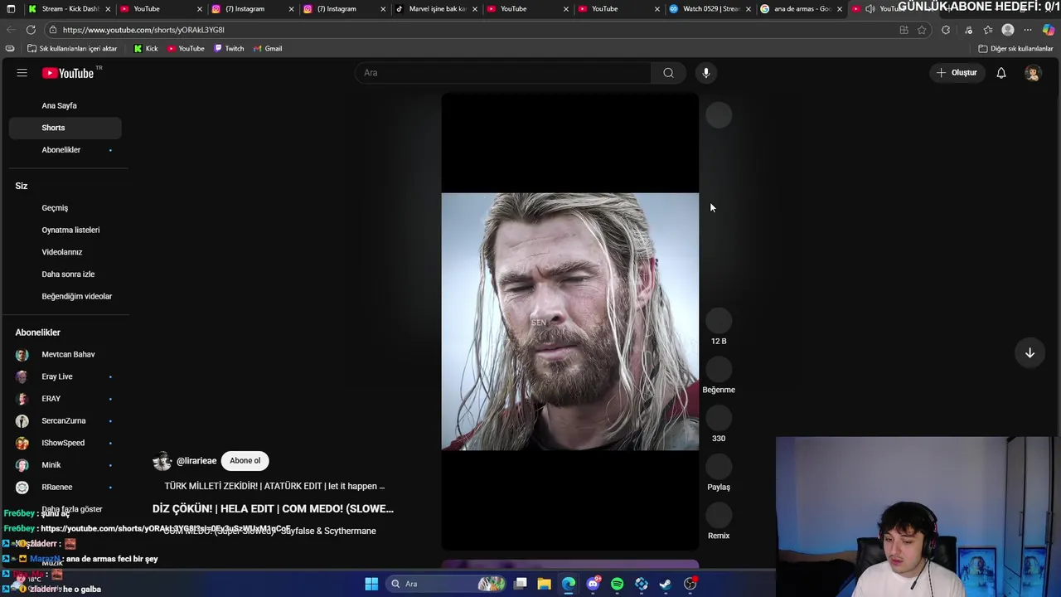Like the Short with 12 B likes
The width and height of the screenshot is (1061, 597).
point(719,320)
